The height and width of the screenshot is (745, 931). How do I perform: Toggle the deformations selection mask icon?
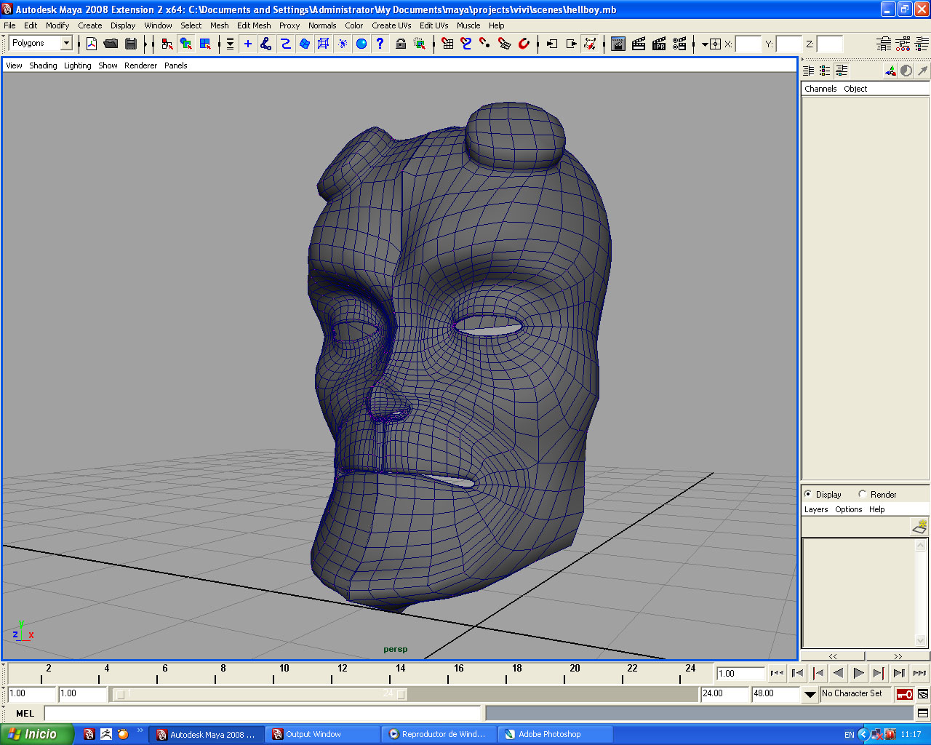[x=324, y=44]
